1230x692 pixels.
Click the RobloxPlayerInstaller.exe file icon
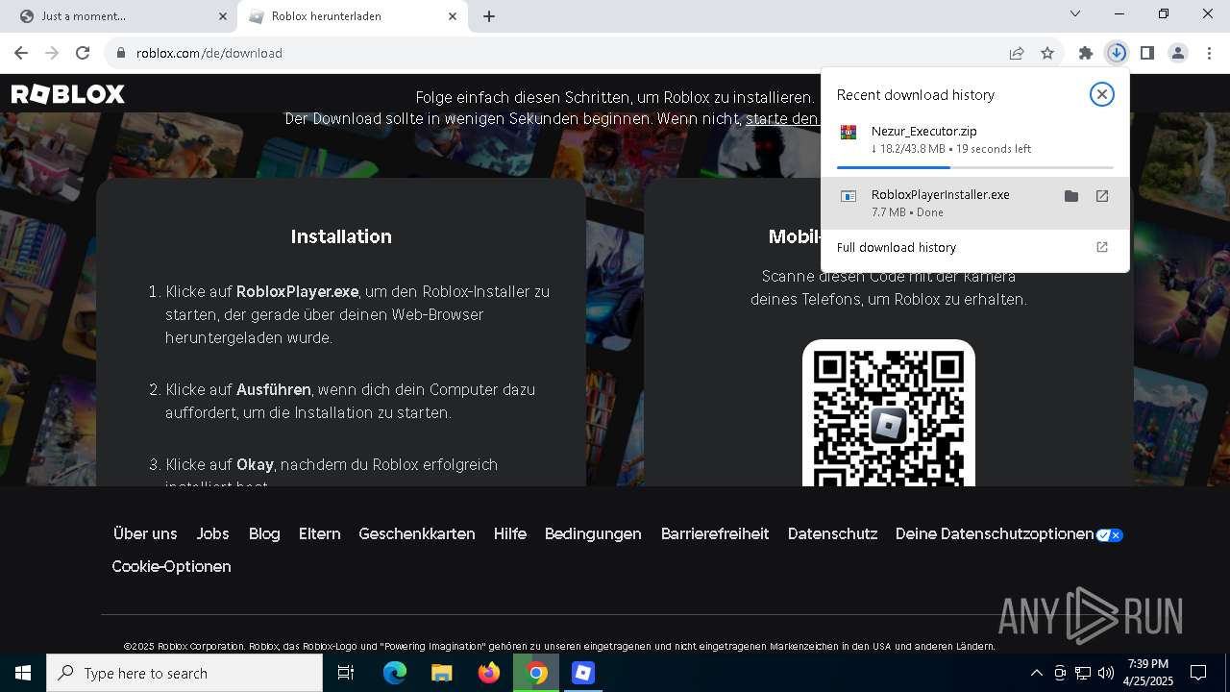pyautogui.click(x=849, y=196)
